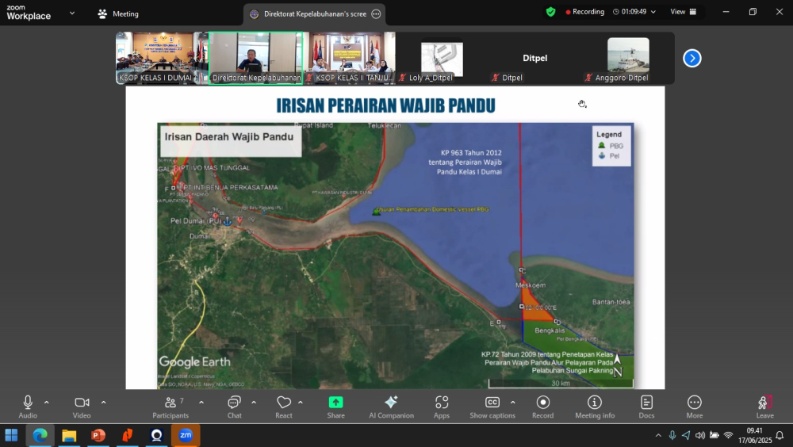This screenshot has width=793, height=447.
Task: Click green PBG vessel marker on map
Action: coord(376,212)
